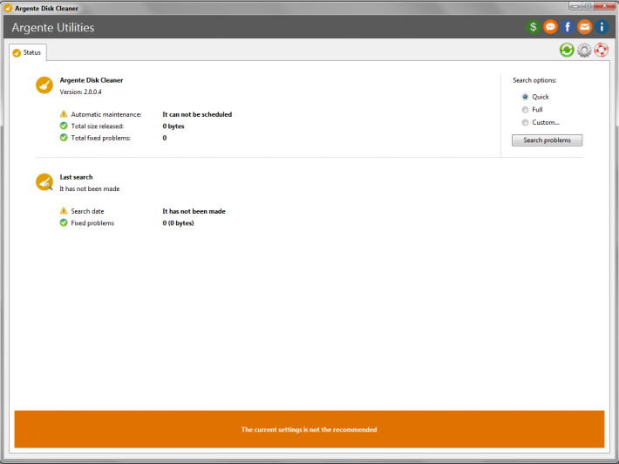Click warning icon beside Search date

tap(64, 211)
